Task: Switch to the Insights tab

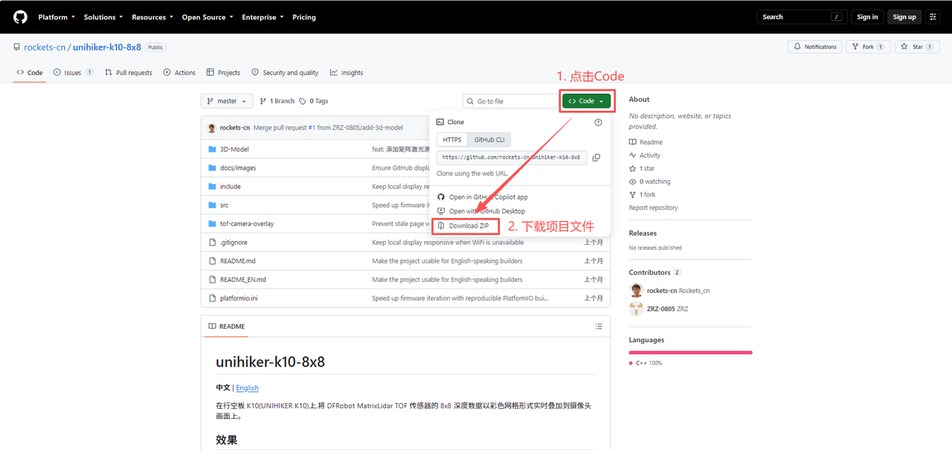Action: [x=347, y=73]
